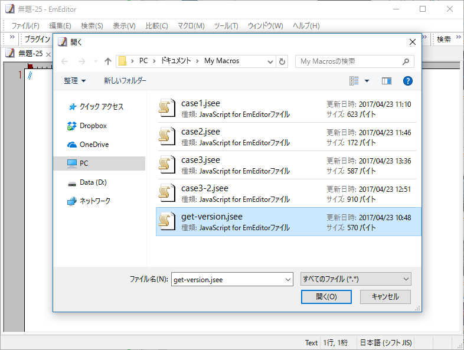The height and width of the screenshot is (350, 464).
Task: Open the すべてのファイル file type dropdown
Action: (x=356, y=279)
